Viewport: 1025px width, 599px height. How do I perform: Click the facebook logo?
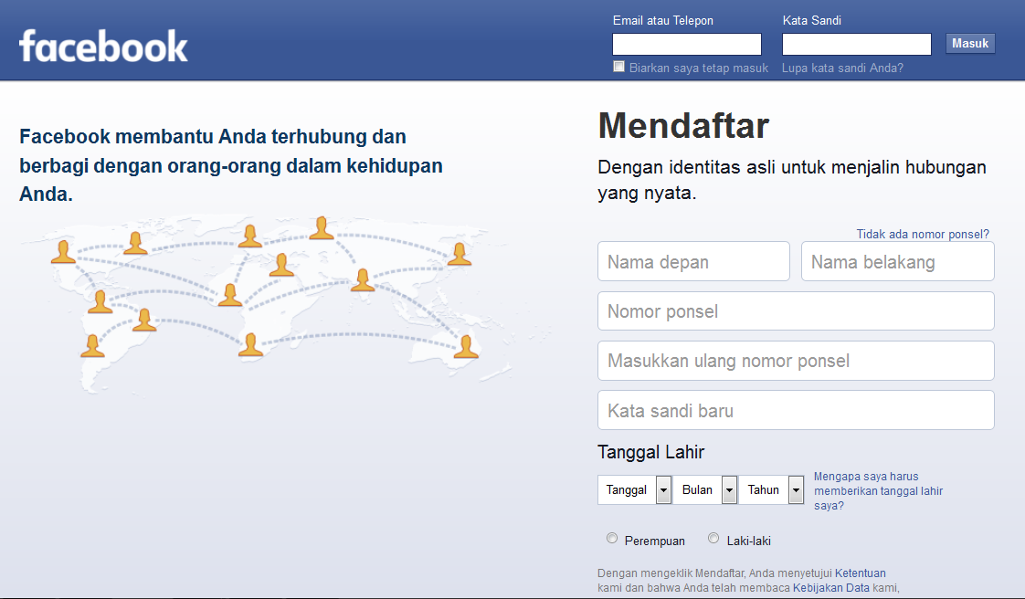pyautogui.click(x=103, y=46)
